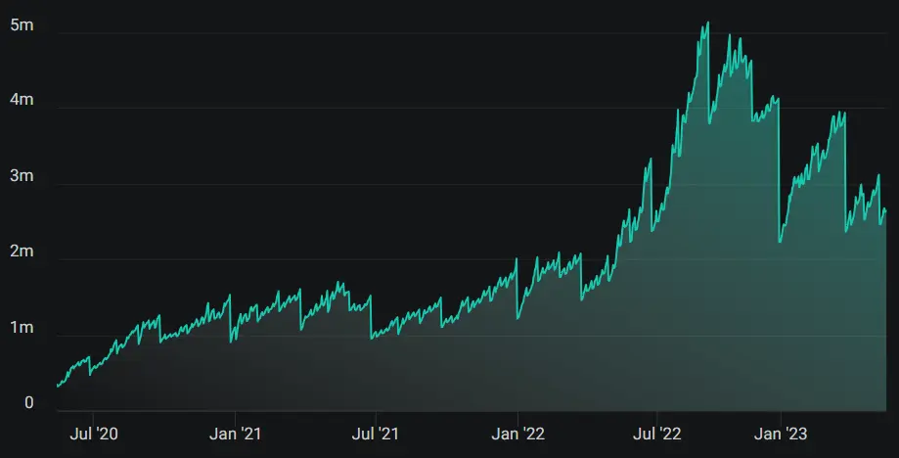Image resolution: width=899 pixels, height=458 pixels.
Task: Click the Jan '23 x-axis label
Action: (781, 434)
